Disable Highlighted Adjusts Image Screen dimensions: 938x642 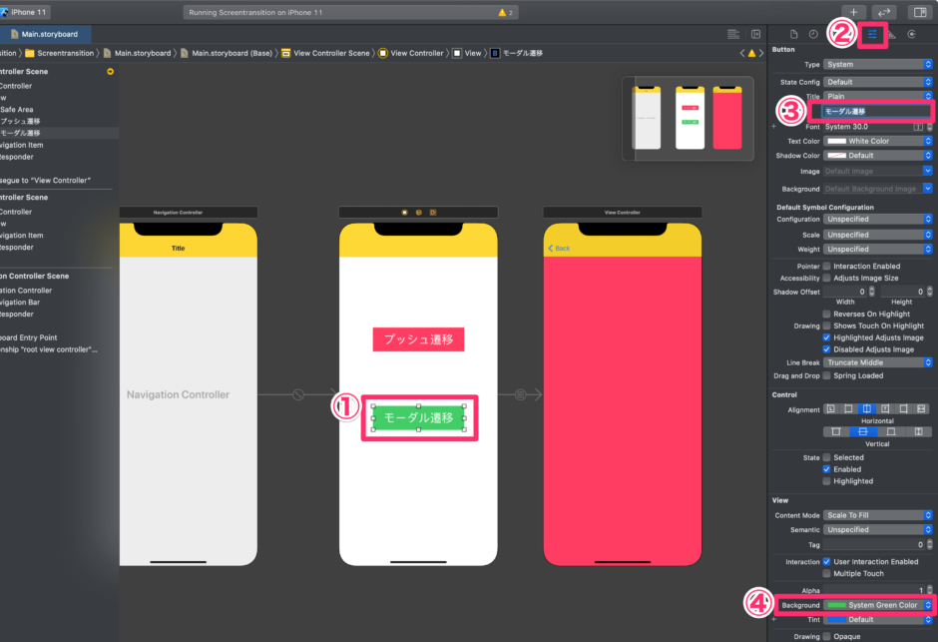click(827, 337)
